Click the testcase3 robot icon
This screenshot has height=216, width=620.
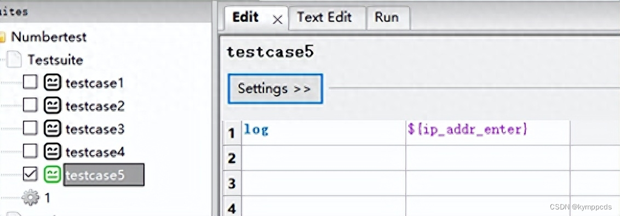[52, 129]
